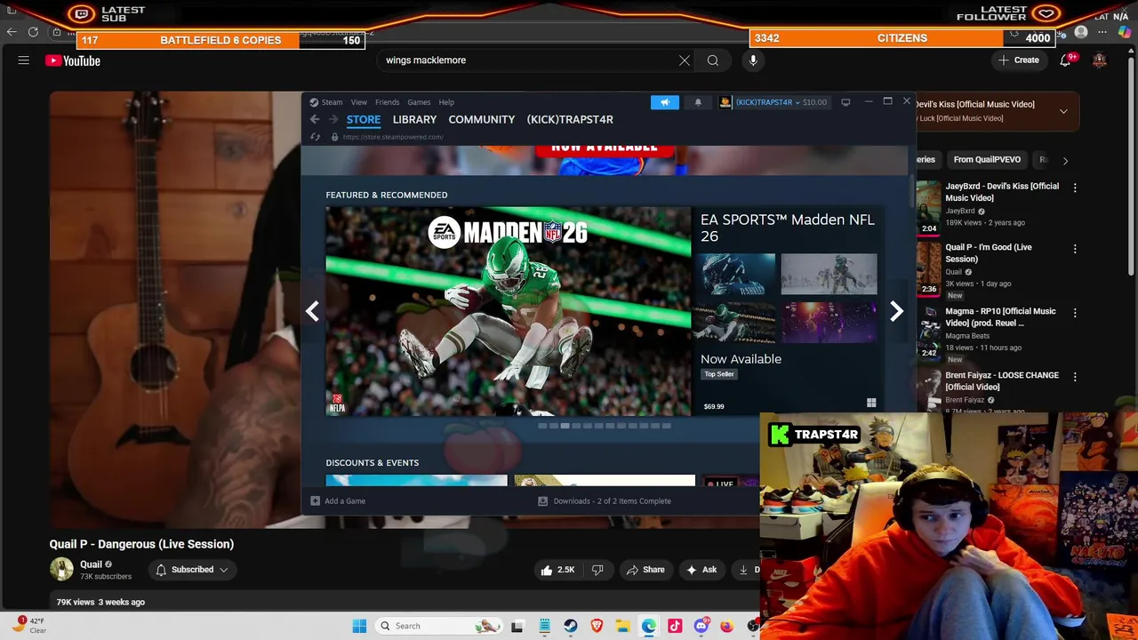The image size is (1138, 640).
Task: Click the YouTube search magnifier button
Action: 713,60
